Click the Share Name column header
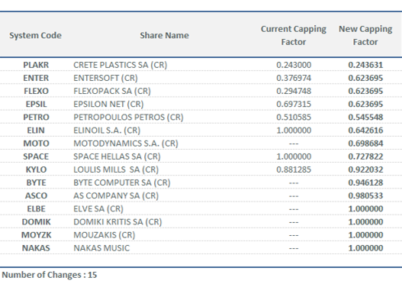 click(x=164, y=35)
